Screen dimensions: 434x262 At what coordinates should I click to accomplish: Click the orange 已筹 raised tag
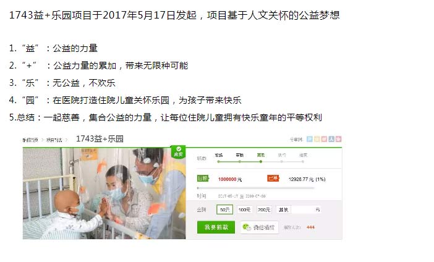[x=273, y=179]
